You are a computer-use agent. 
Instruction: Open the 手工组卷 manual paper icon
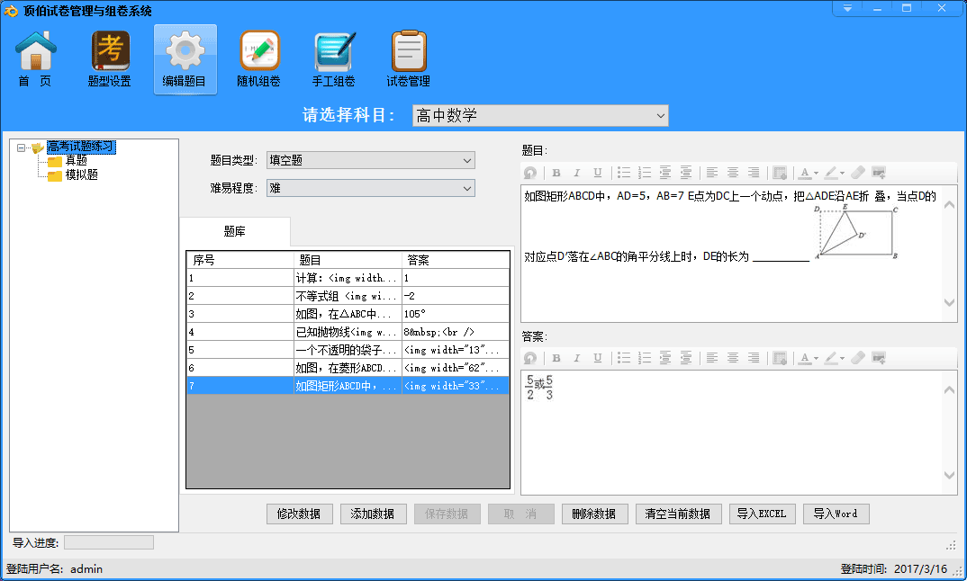point(334,59)
